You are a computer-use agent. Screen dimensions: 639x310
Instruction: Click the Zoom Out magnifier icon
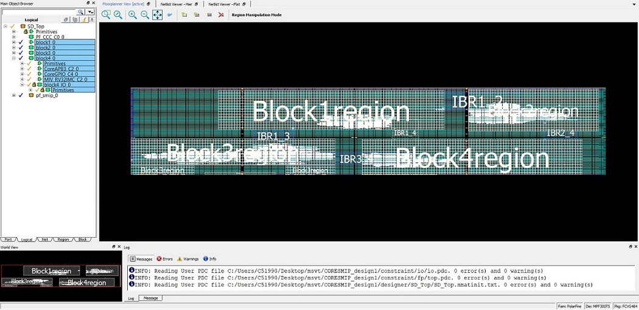[x=145, y=15]
